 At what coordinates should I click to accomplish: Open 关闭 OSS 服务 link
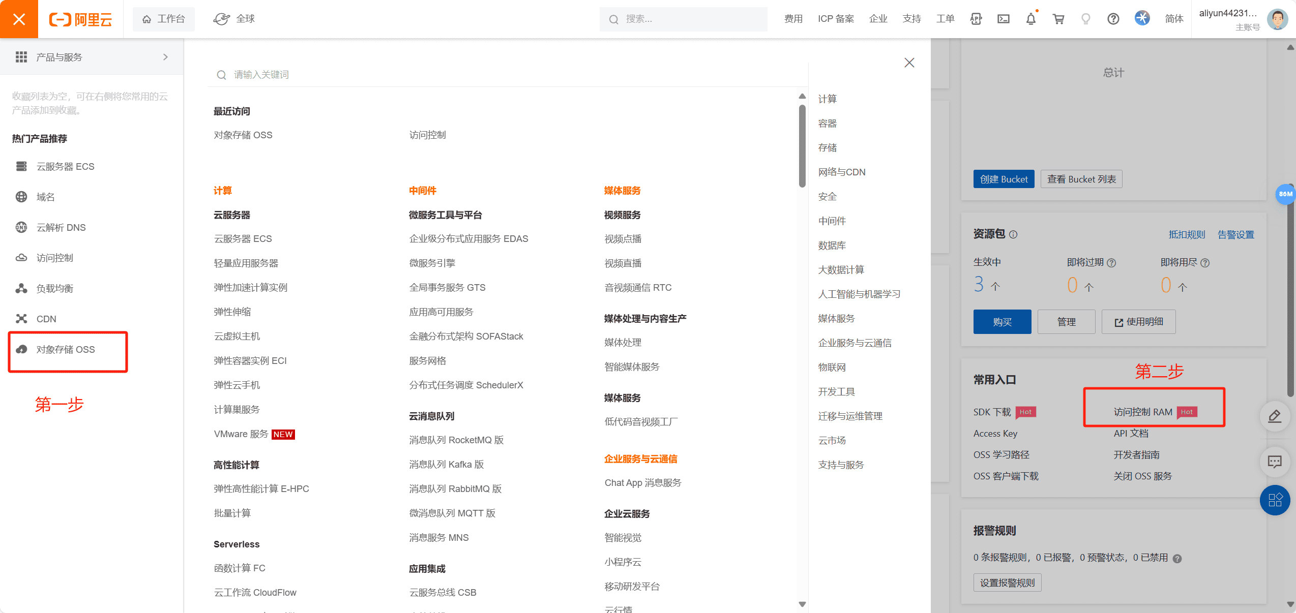point(1142,476)
